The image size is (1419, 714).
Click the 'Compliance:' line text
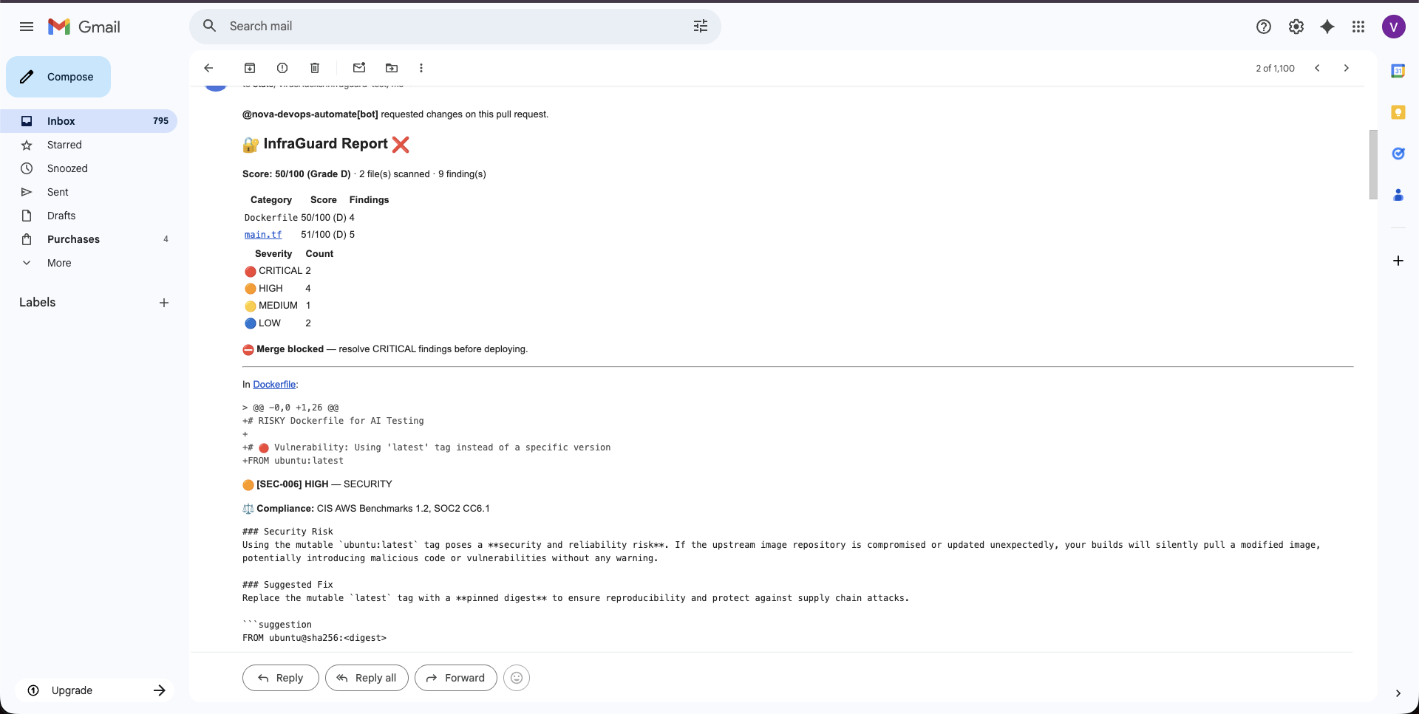pyautogui.click(x=366, y=509)
